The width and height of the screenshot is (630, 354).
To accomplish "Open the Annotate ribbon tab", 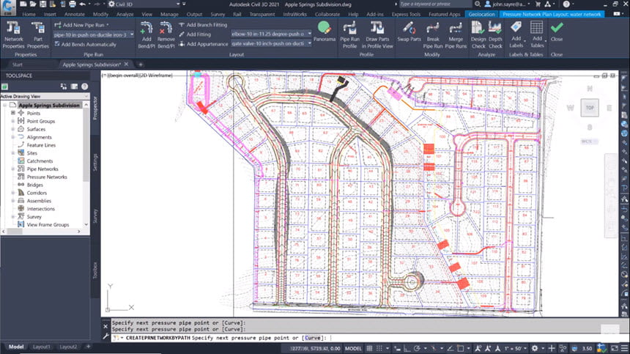I will click(x=74, y=14).
